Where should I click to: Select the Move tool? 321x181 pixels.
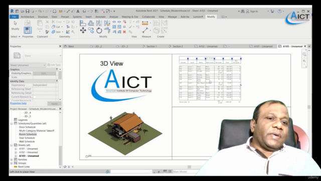(x=83, y=31)
